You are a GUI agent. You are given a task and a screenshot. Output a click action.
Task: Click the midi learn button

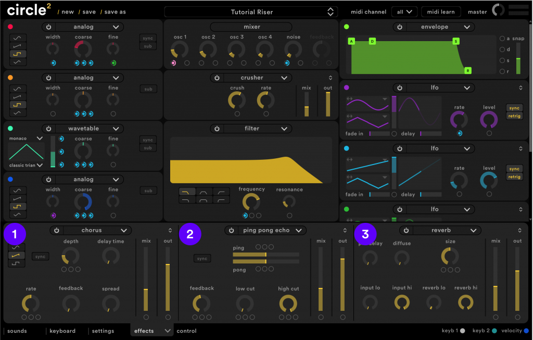click(441, 12)
